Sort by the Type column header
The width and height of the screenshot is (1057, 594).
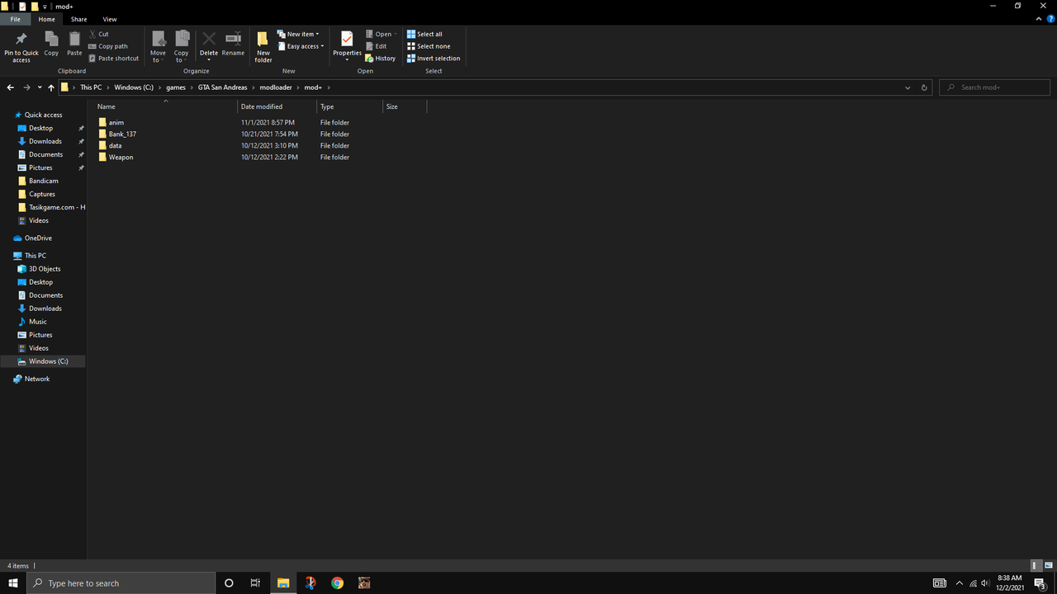pos(350,106)
